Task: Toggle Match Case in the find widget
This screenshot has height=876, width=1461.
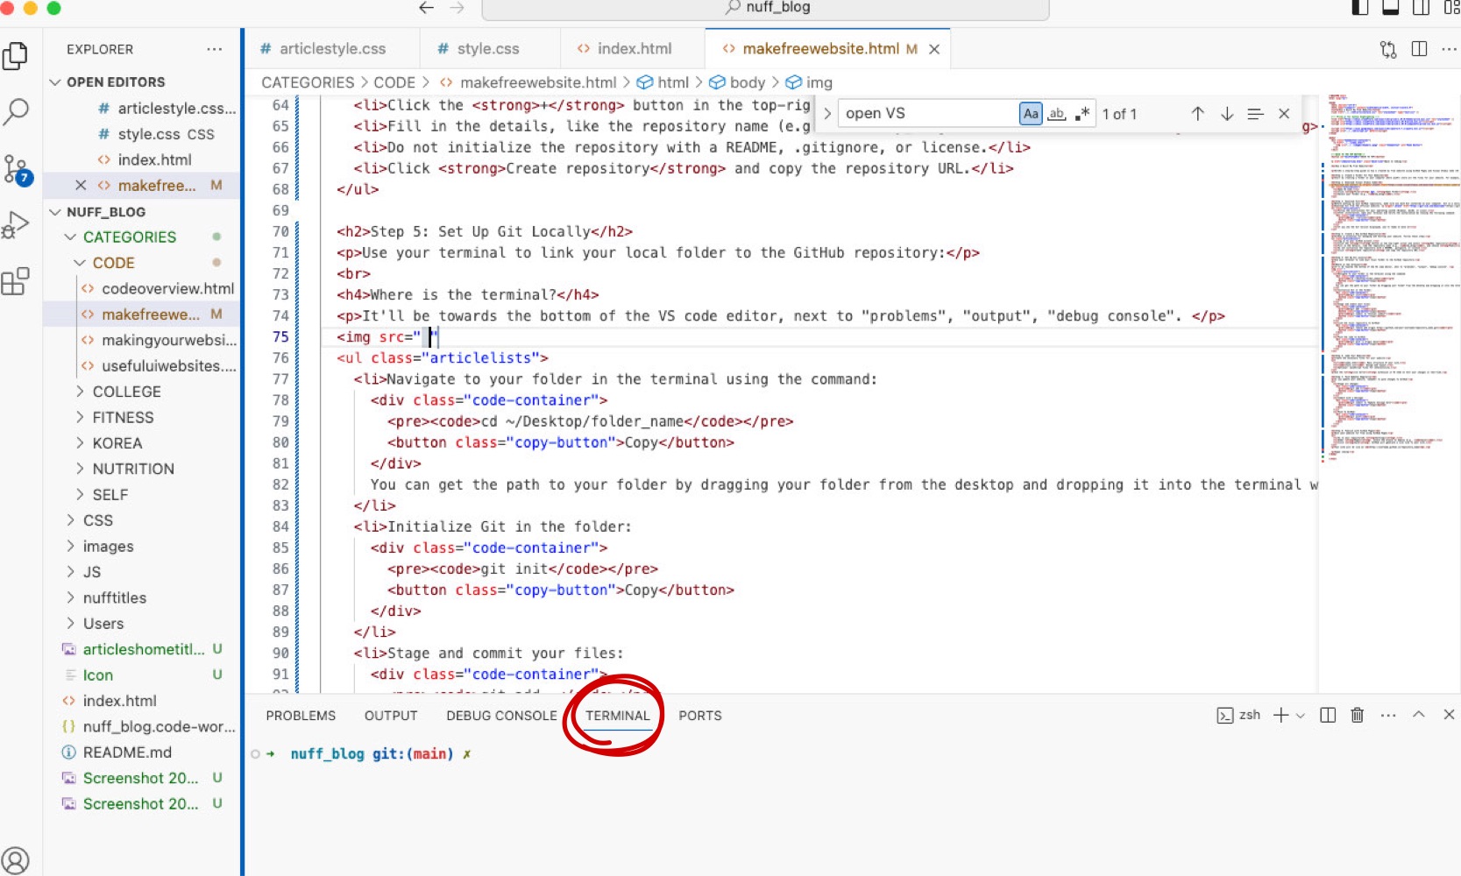Action: 1031,113
